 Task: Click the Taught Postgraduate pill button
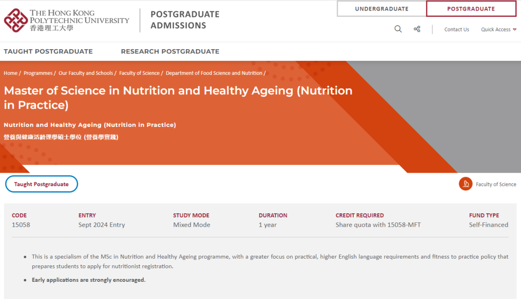(x=41, y=184)
